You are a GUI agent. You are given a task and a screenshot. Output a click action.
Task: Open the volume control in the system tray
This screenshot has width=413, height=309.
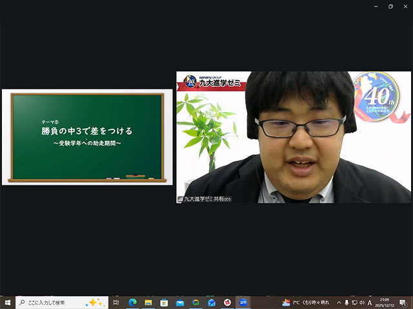pos(362,303)
